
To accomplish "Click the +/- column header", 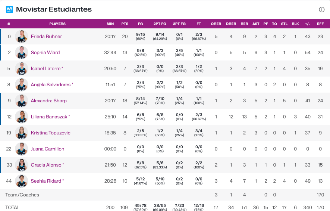I will (308, 24).
